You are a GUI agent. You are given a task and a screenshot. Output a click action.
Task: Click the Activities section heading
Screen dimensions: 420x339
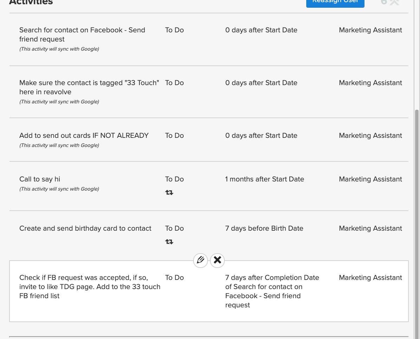click(31, 2)
